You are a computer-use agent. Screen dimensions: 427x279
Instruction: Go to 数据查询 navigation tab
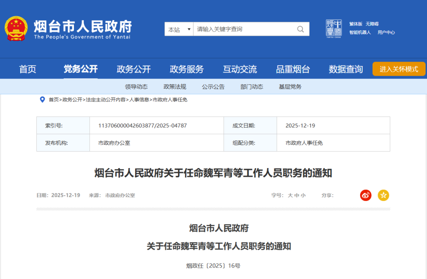(x=346, y=69)
